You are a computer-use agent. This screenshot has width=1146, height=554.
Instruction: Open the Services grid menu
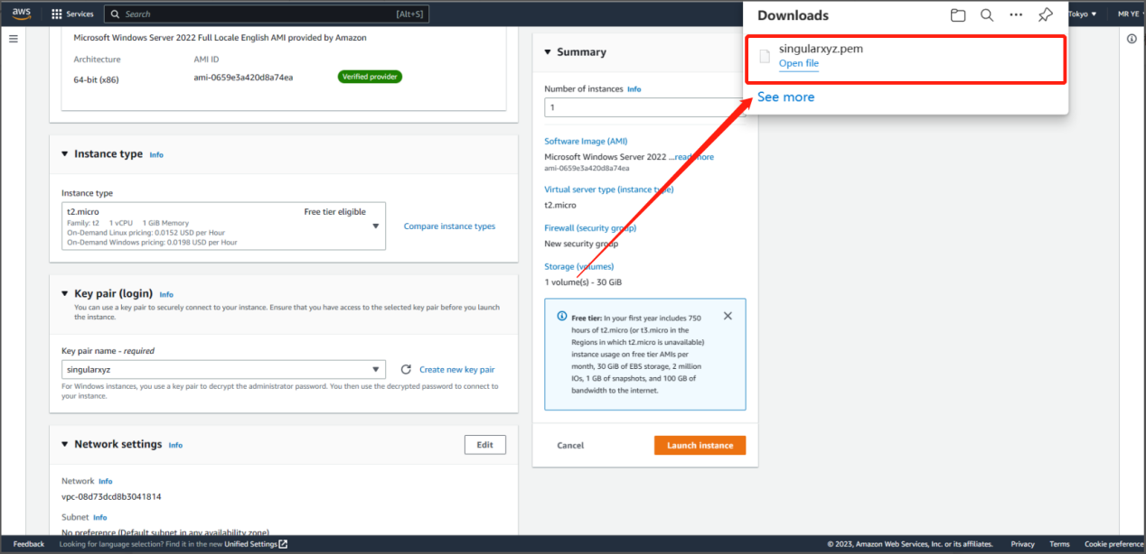[72, 14]
